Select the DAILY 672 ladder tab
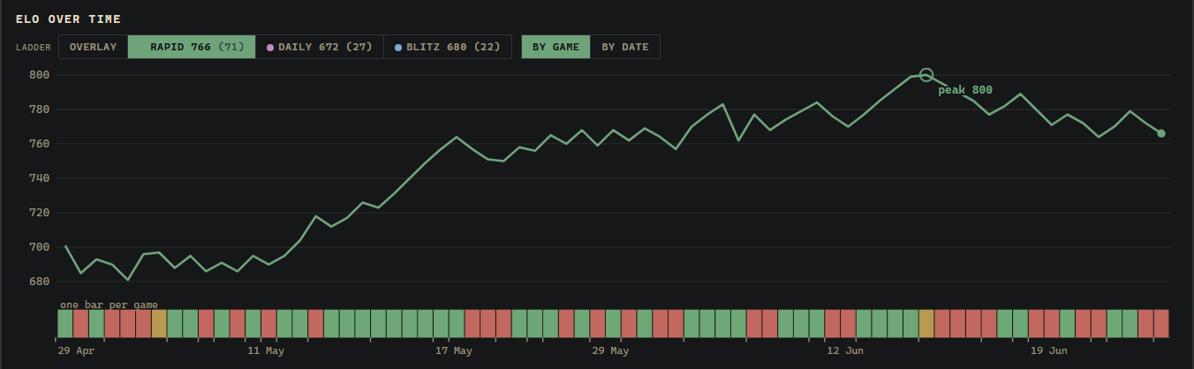 [320, 47]
